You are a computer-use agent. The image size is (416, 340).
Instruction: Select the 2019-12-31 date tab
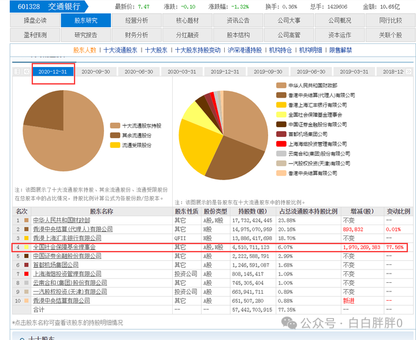click(225, 72)
